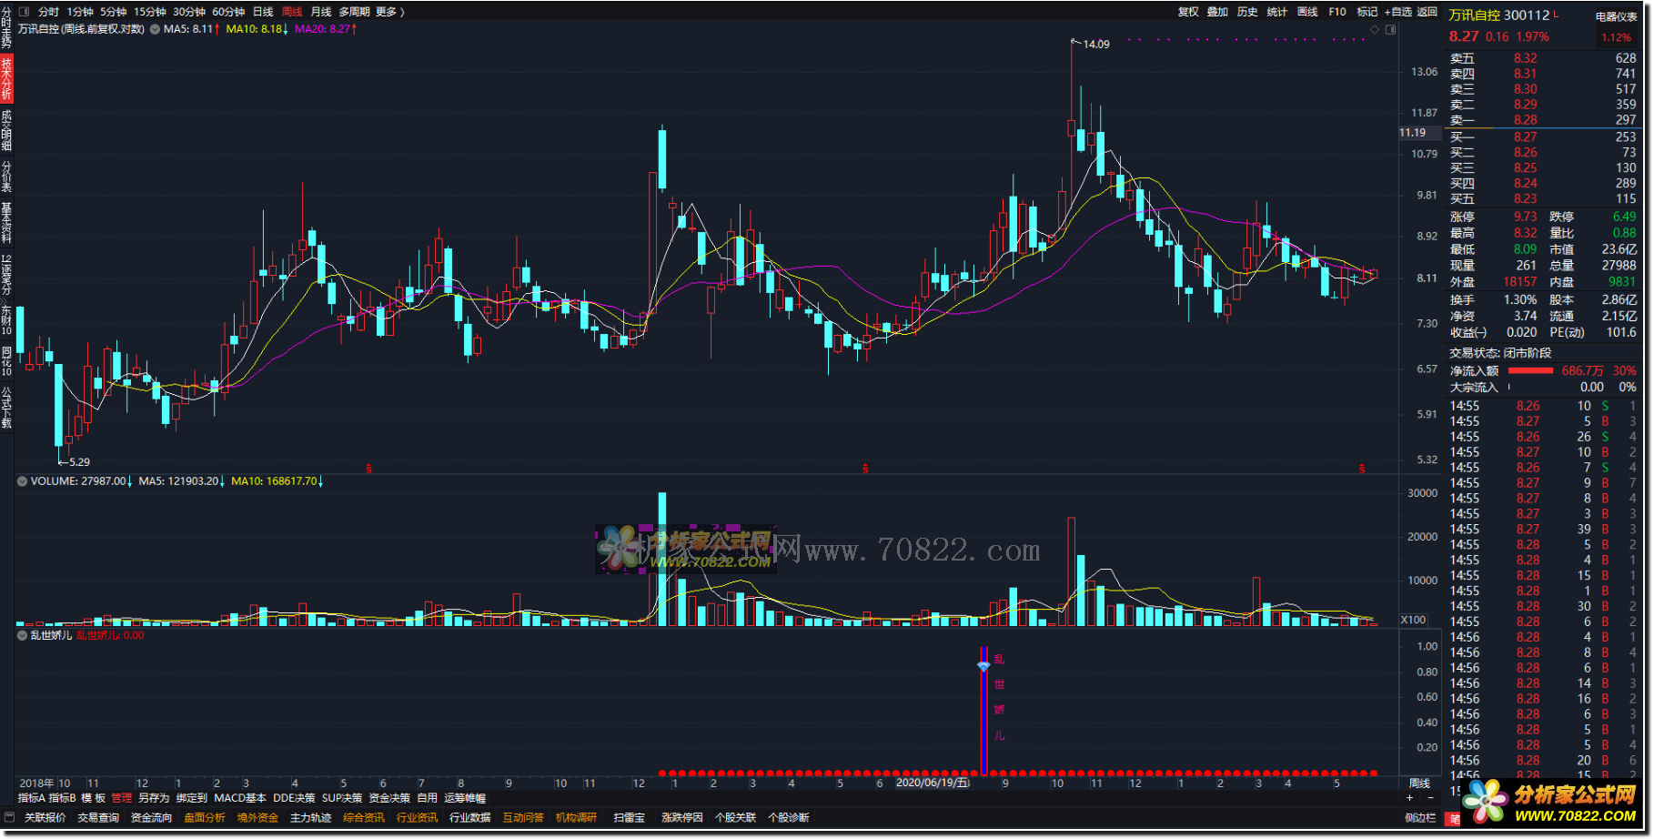Select 指标A indicator group
The height and width of the screenshot is (839, 1654).
(31, 798)
